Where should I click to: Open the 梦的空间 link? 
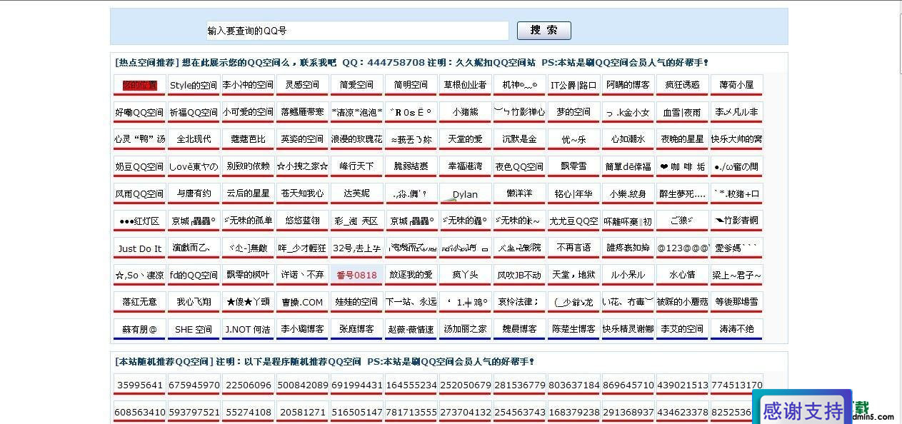click(x=573, y=112)
